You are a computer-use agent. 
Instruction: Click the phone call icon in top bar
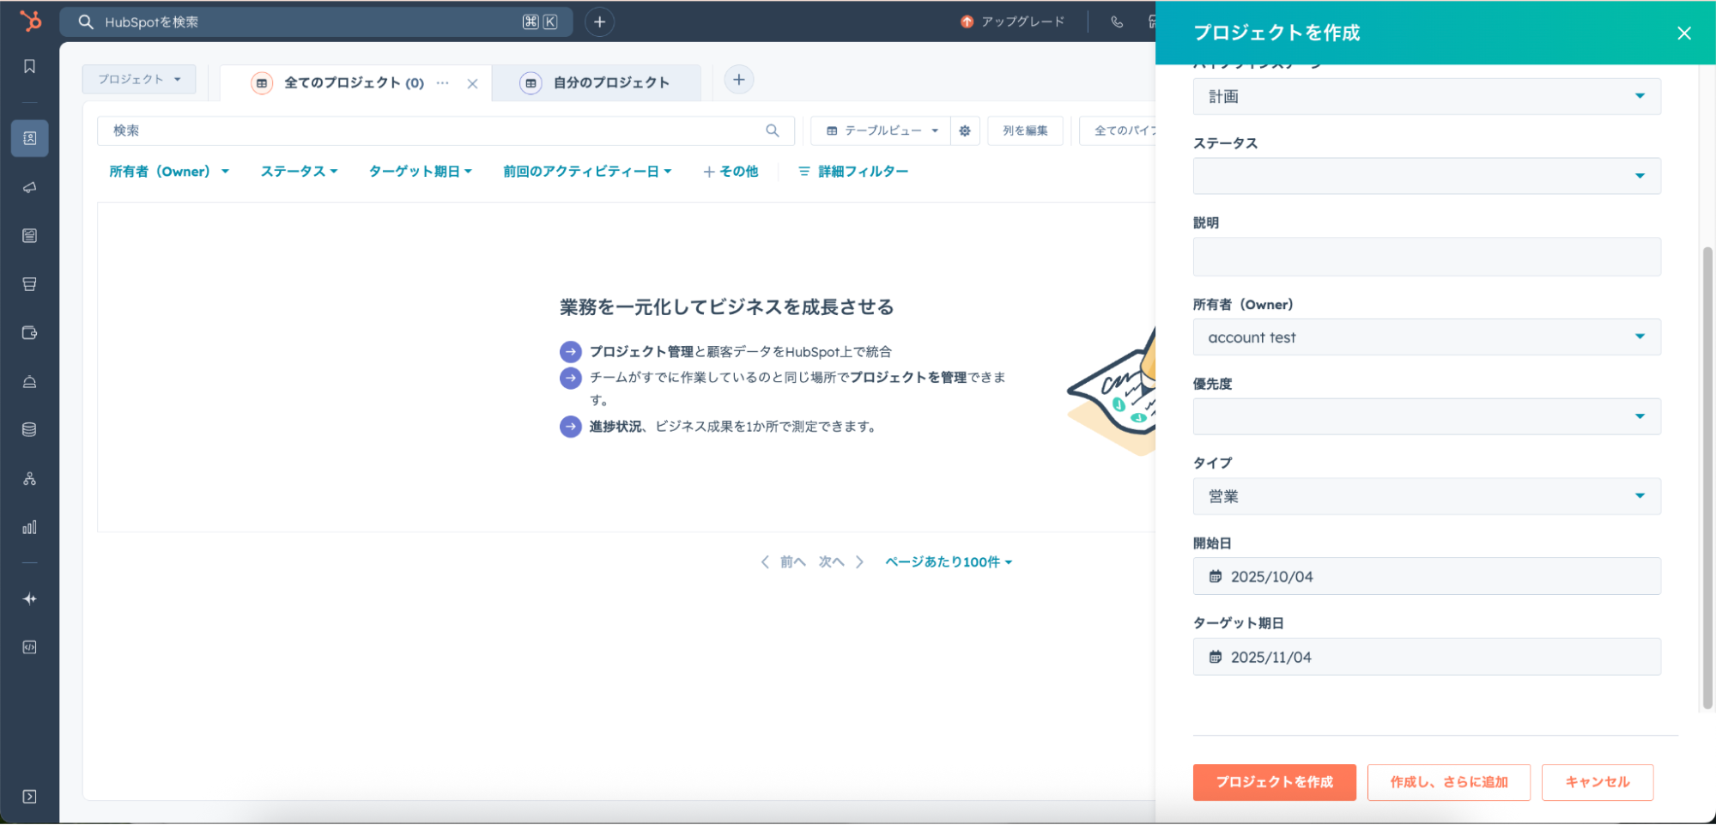point(1117,22)
